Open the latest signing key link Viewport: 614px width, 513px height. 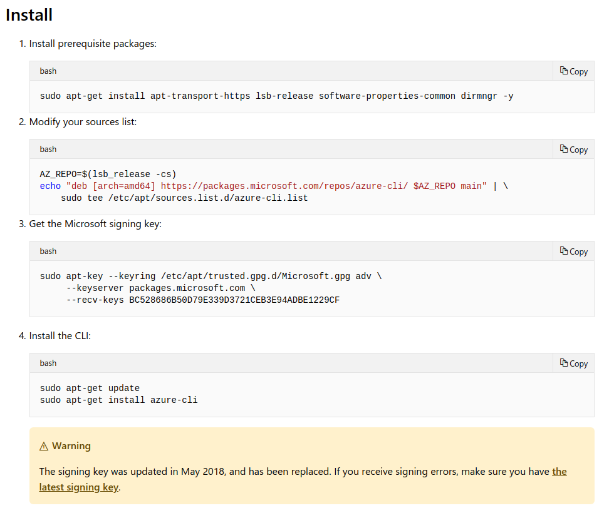79,487
